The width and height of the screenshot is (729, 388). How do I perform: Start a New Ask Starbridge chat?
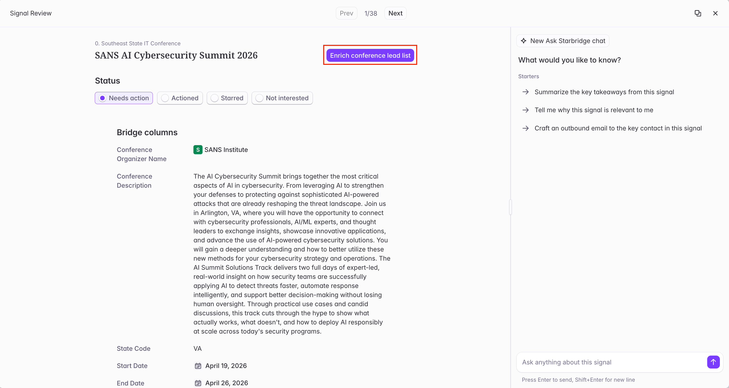point(563,41)
